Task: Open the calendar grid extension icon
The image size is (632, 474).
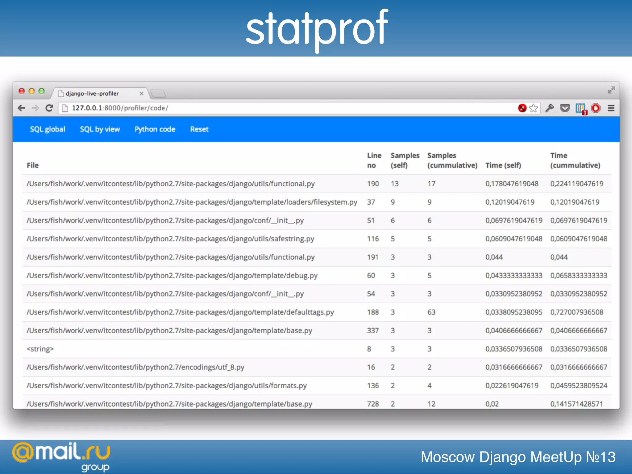Action: tap(581, 109)
